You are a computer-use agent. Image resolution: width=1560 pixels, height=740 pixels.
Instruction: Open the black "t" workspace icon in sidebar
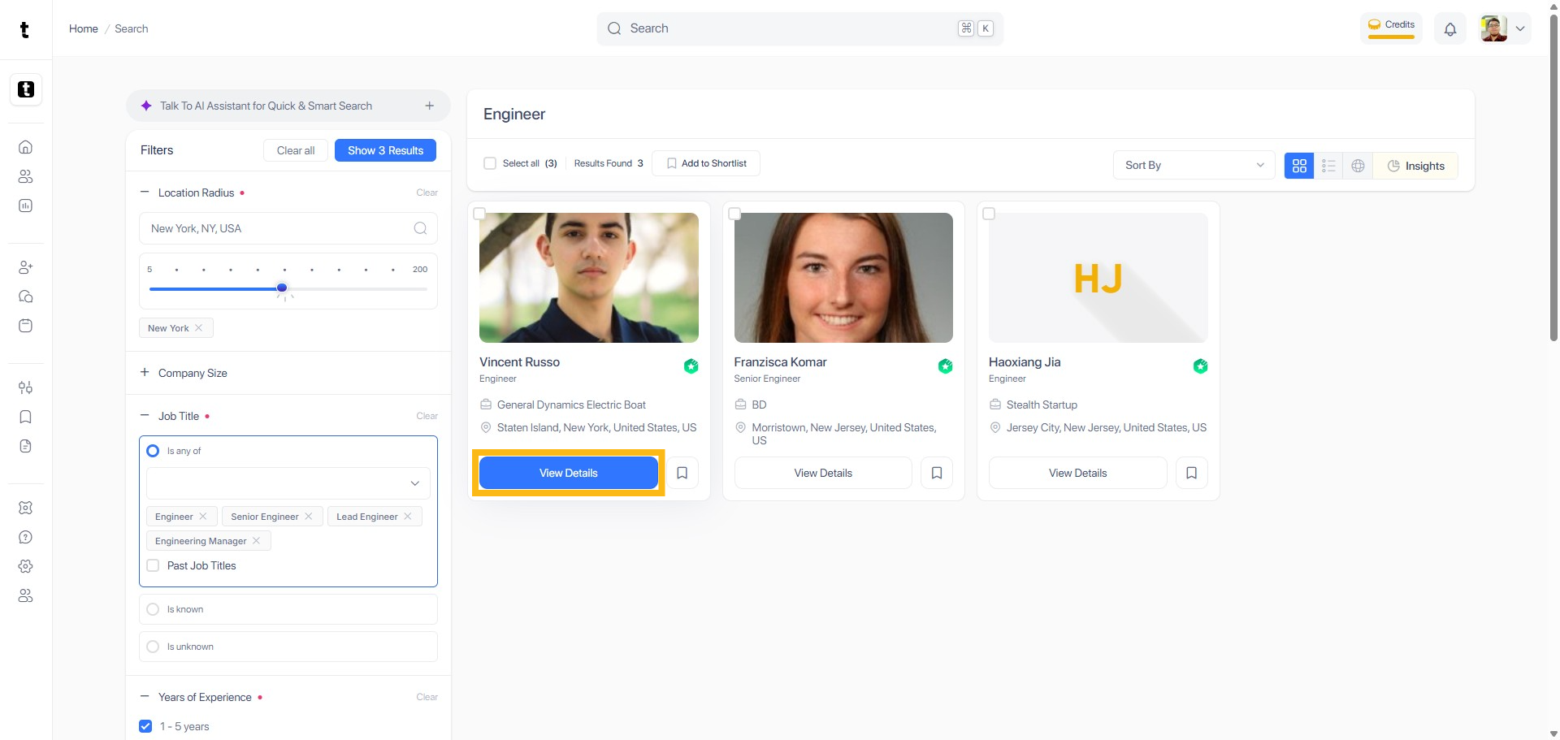tap(26, 89)
